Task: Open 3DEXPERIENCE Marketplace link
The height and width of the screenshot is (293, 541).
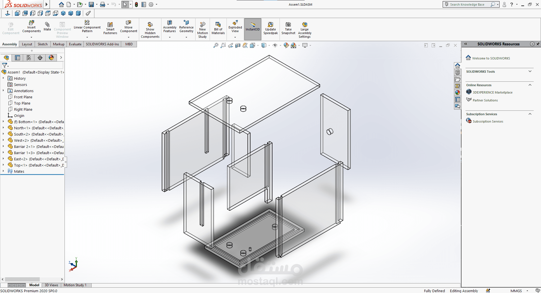Action: [x=493, y=92]
